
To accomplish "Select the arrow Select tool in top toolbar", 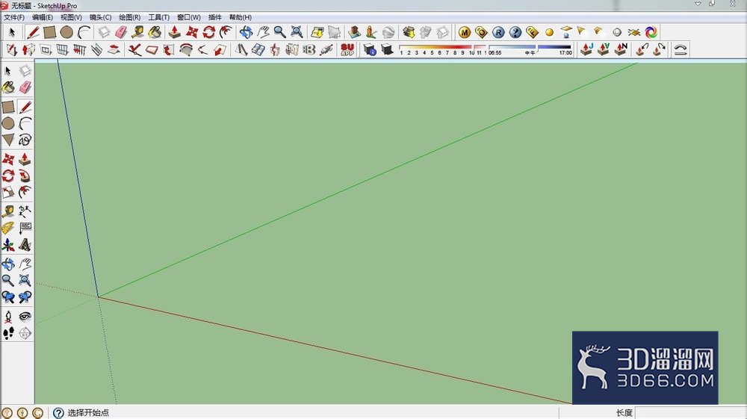I will click(12, 32).
